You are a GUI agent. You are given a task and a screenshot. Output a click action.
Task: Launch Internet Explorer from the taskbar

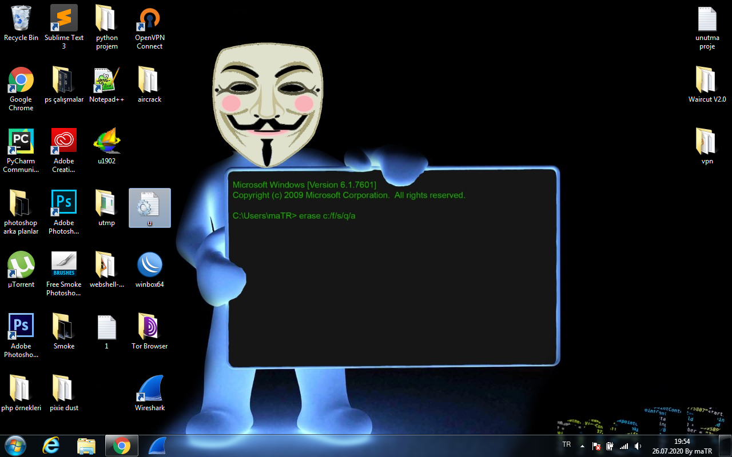coord(51,446)
